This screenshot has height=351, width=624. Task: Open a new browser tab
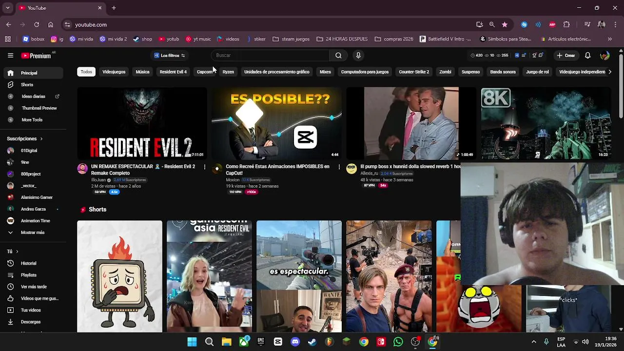pos(114,8)
